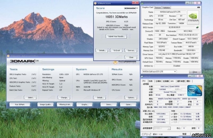
Task: Click the 3DMark06 main window title icon
Action: pos(8,56)
